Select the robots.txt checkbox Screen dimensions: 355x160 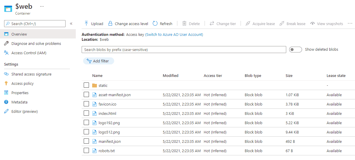click(x=86, y=150)
